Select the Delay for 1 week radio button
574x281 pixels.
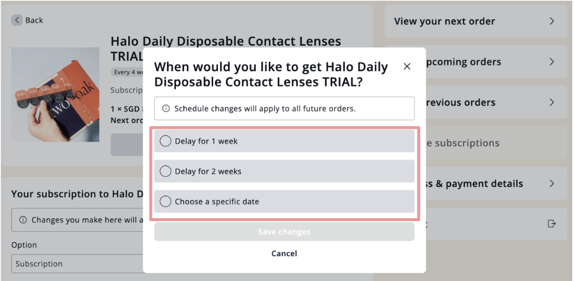pos(166,141)
